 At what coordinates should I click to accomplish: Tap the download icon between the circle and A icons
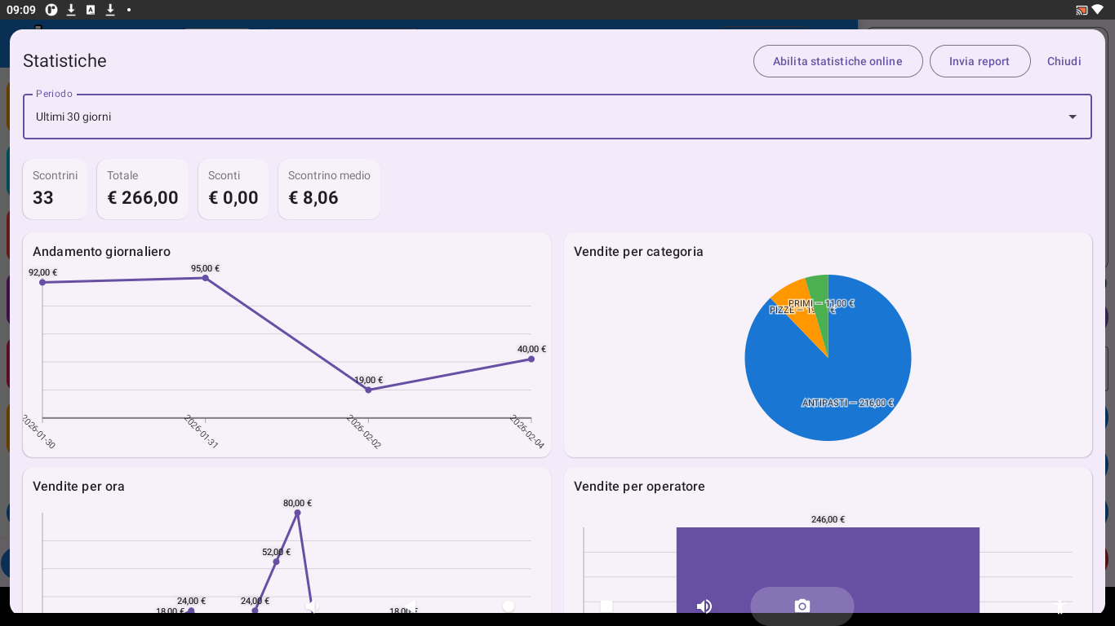[x=71, y=10]
